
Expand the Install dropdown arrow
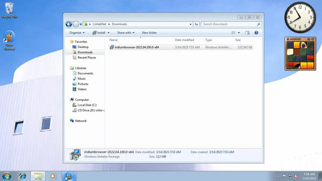tap(108, 33)
